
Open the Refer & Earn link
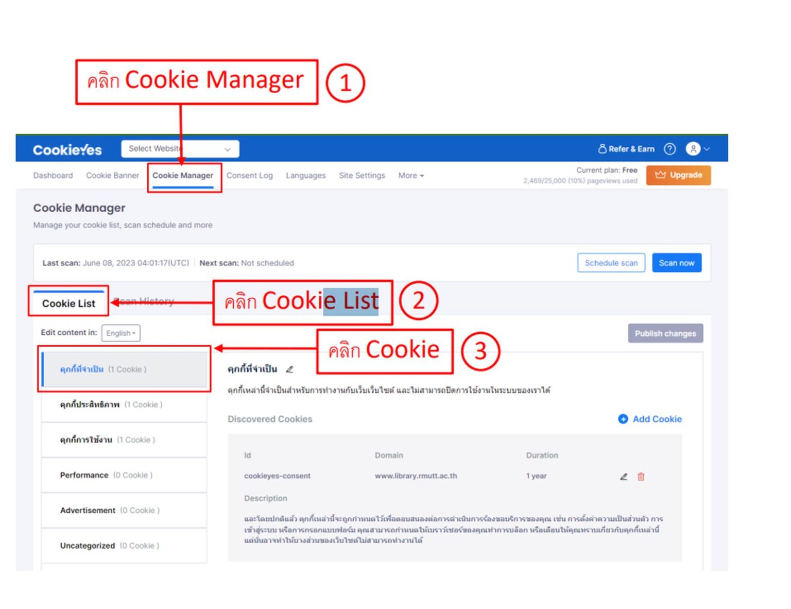(x=626, y=149)
